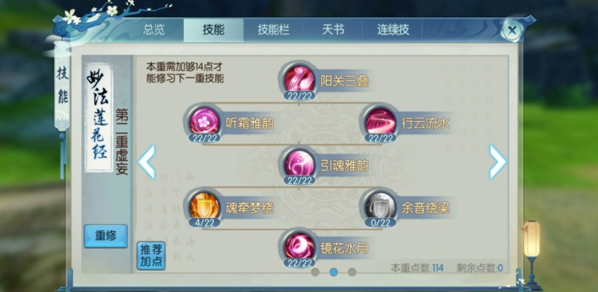
Task: Click the lantern icon at right edge
Action: pos(532,240)
